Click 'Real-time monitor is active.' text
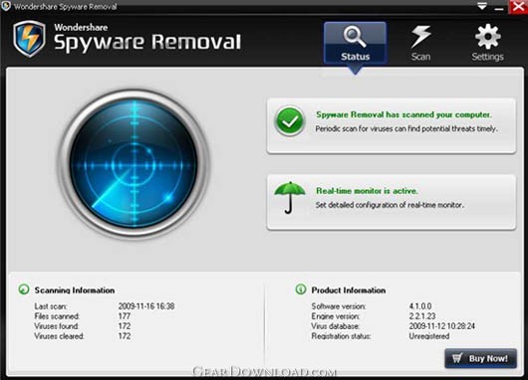Screen dimensions: 528x380 [x=367, y=191]
